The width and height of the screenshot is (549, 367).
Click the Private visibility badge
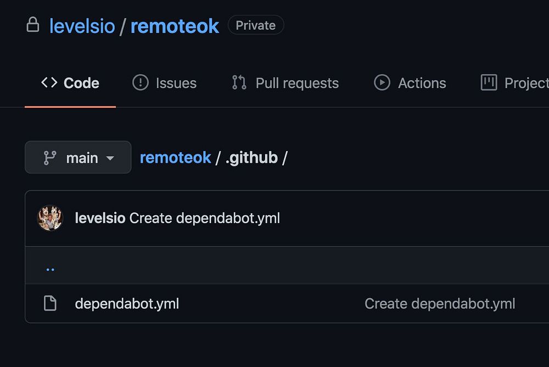256,25
